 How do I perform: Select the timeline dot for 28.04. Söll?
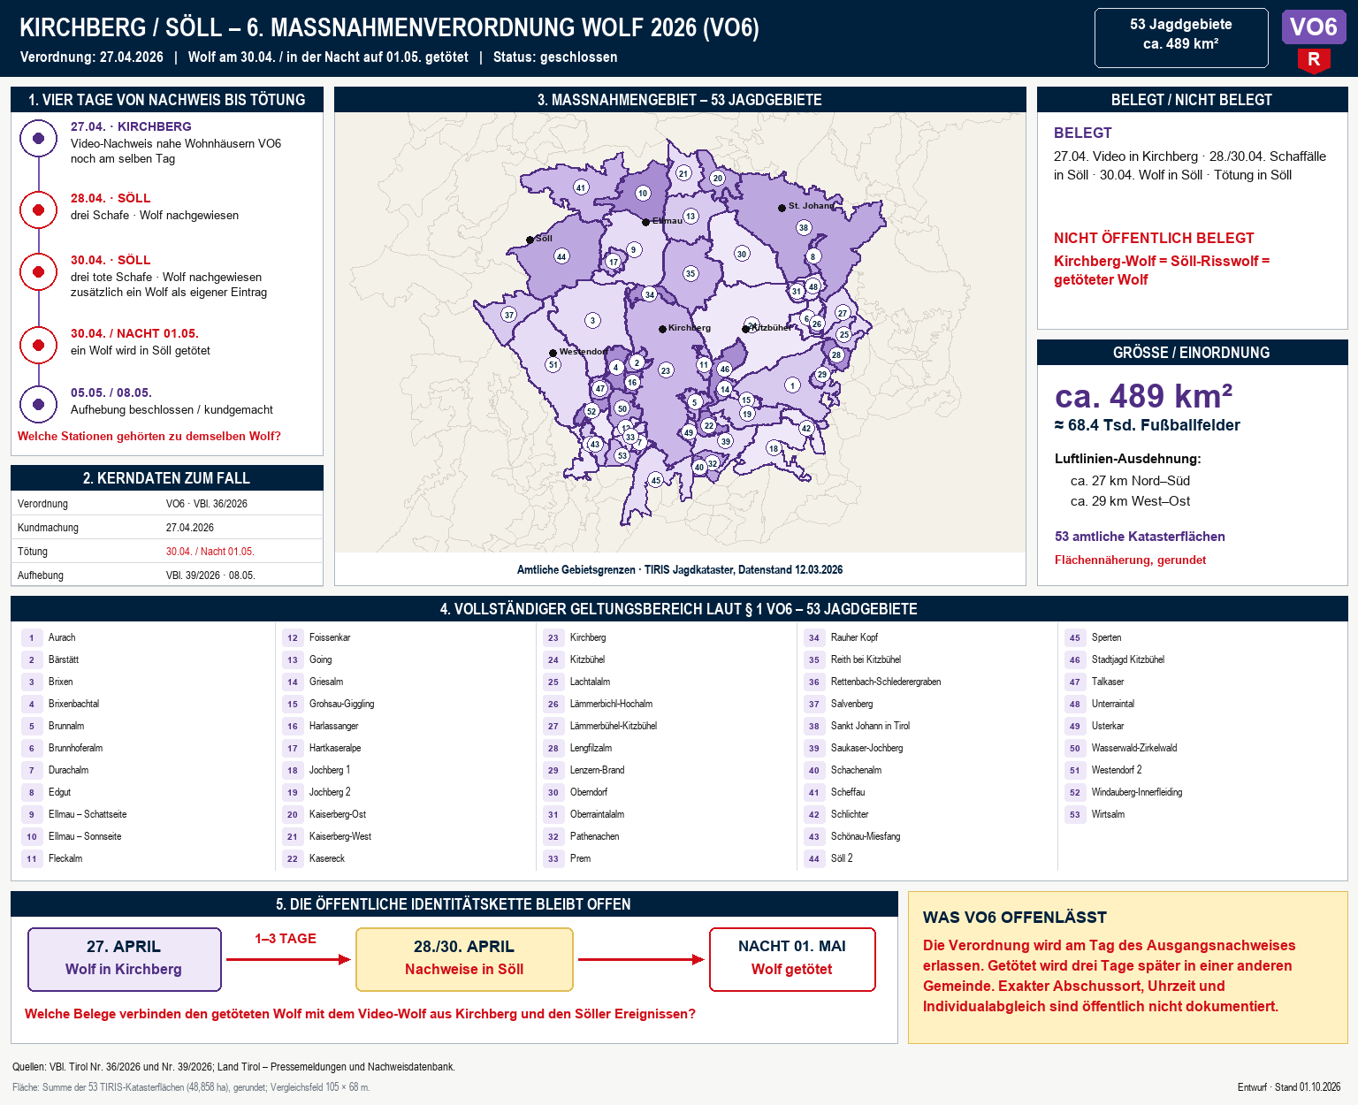click(x=38, y=210)
